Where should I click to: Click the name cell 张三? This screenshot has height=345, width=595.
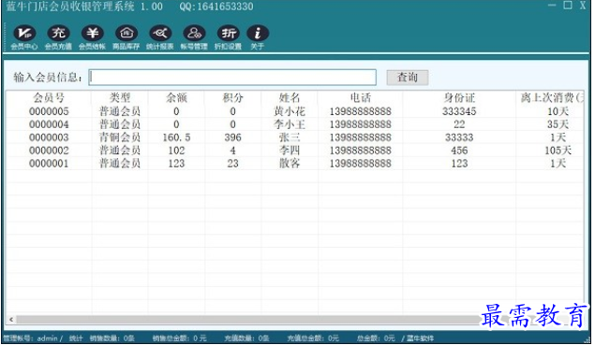290,137
